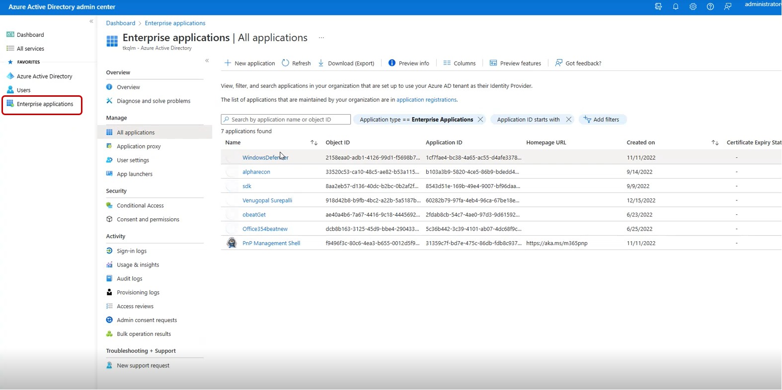The width and height of the screenshot is (782, 390).
Task: Open All services in sidebar
Action: pyautogui.click(x=30, y=49)
